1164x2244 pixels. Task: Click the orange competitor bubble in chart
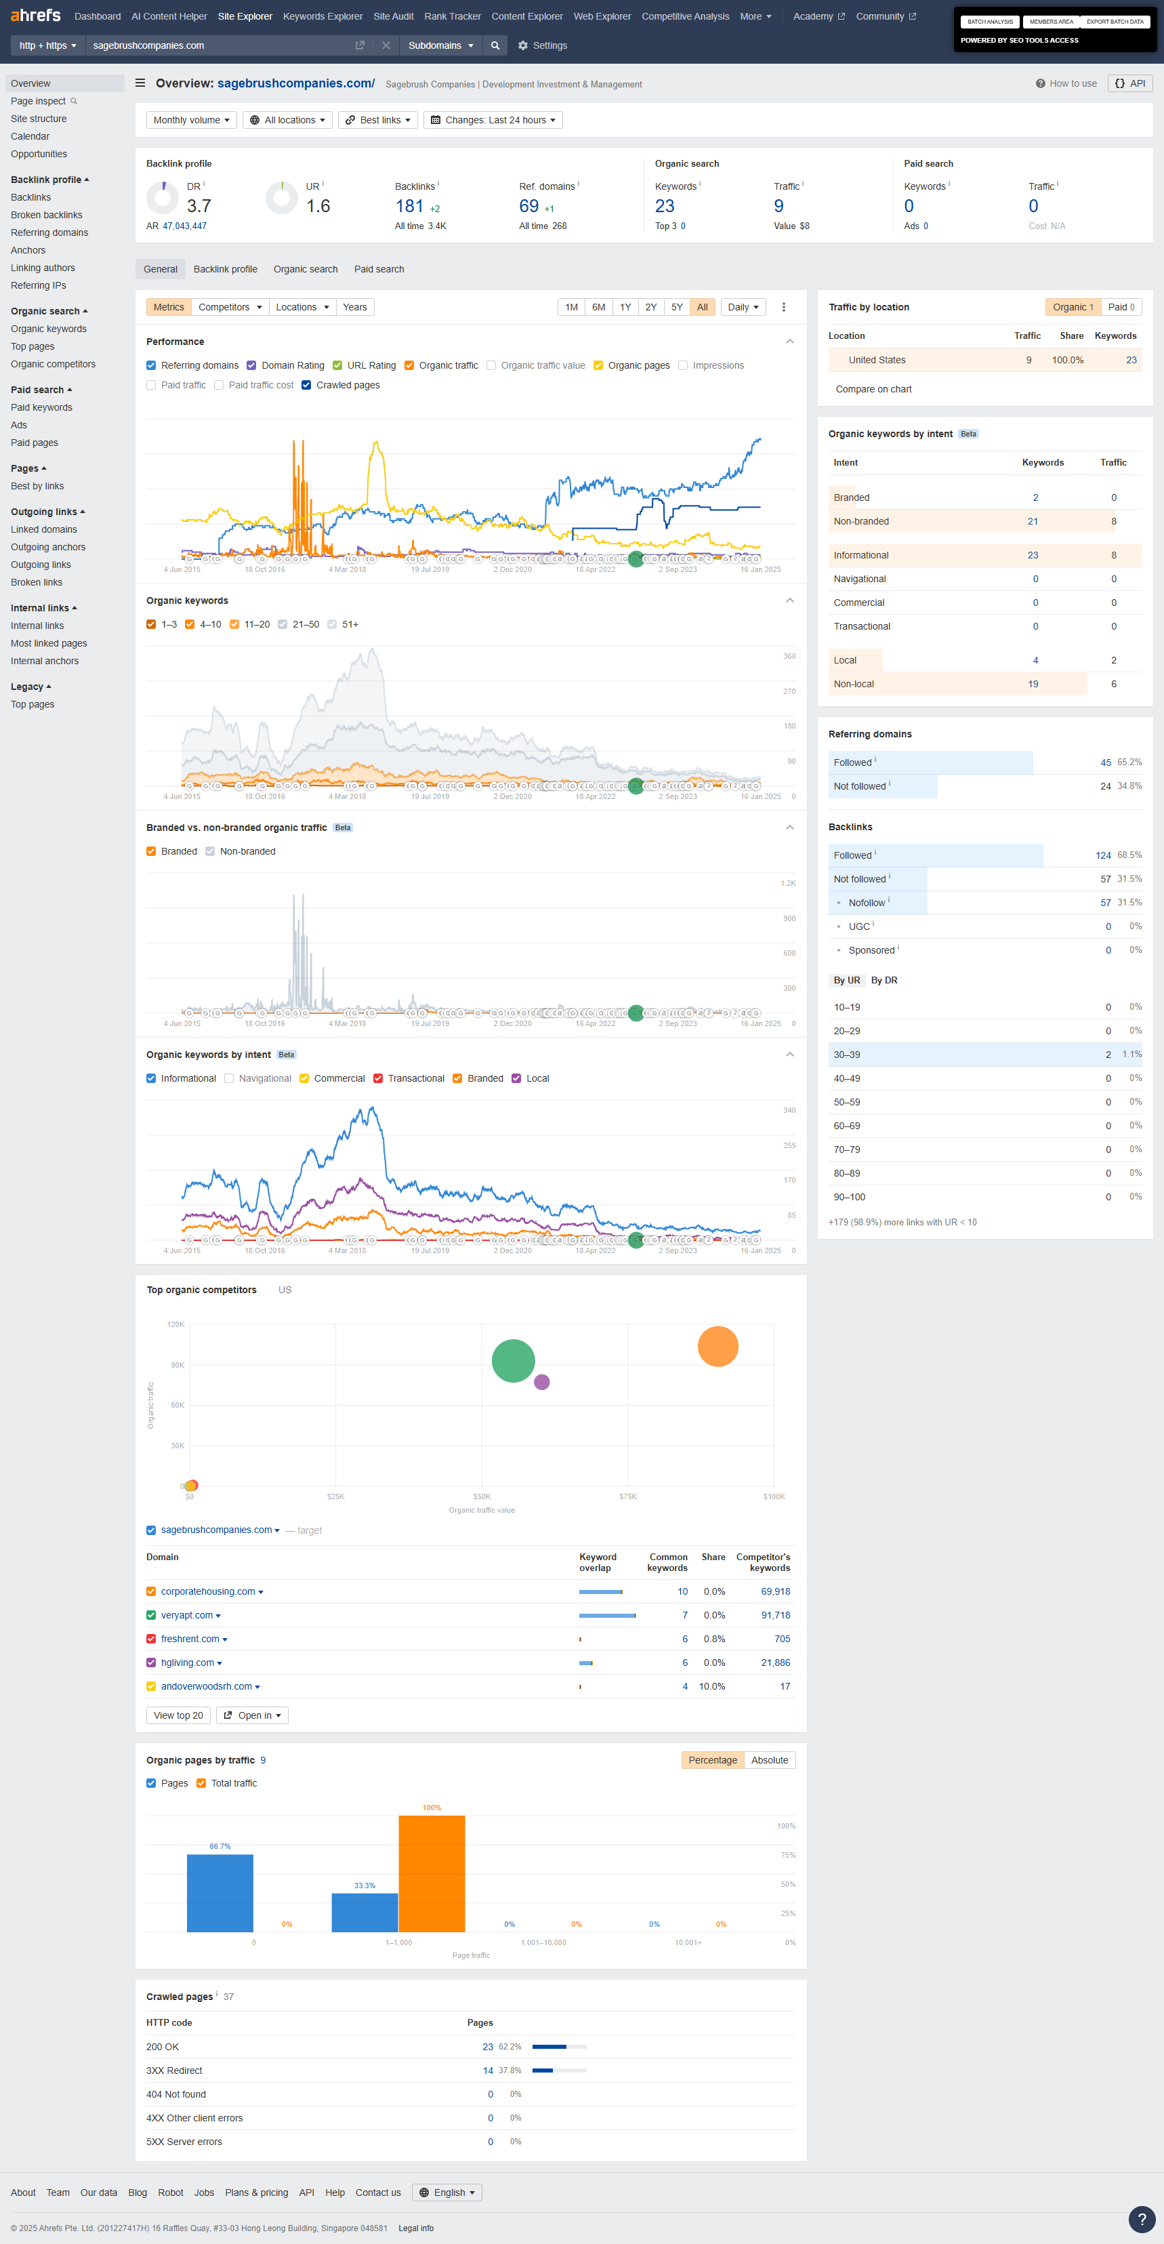click(x=718, y=1347)
